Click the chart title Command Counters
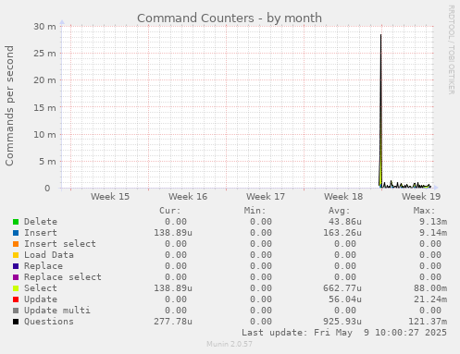The height and width of the screenshot is (354, 460). 195,18
